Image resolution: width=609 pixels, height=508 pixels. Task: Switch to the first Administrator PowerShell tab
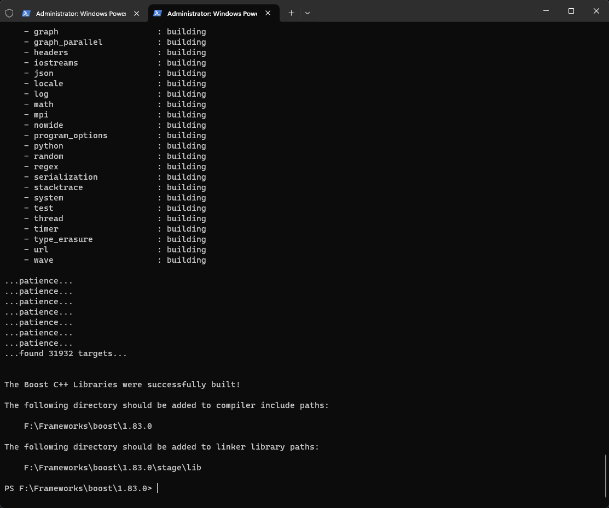(80, 13)
